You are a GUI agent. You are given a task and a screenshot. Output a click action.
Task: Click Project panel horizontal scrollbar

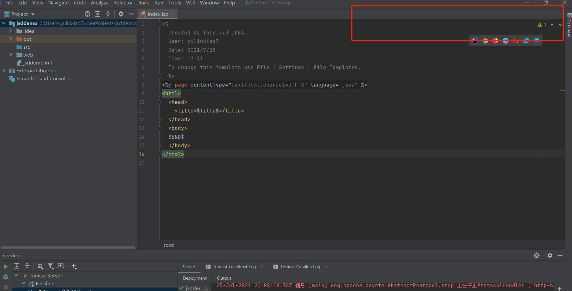tap(68, 247)
